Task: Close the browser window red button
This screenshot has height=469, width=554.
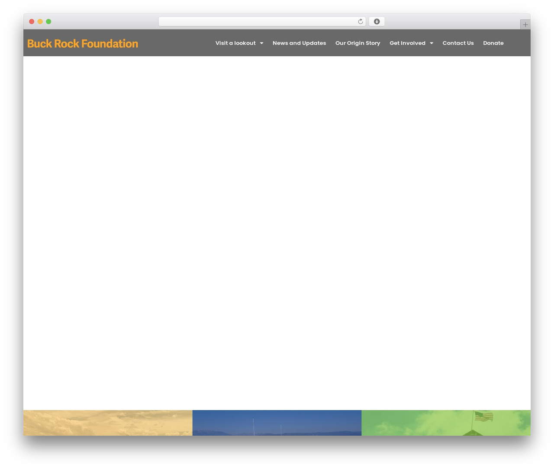Action: coord(32,22)
